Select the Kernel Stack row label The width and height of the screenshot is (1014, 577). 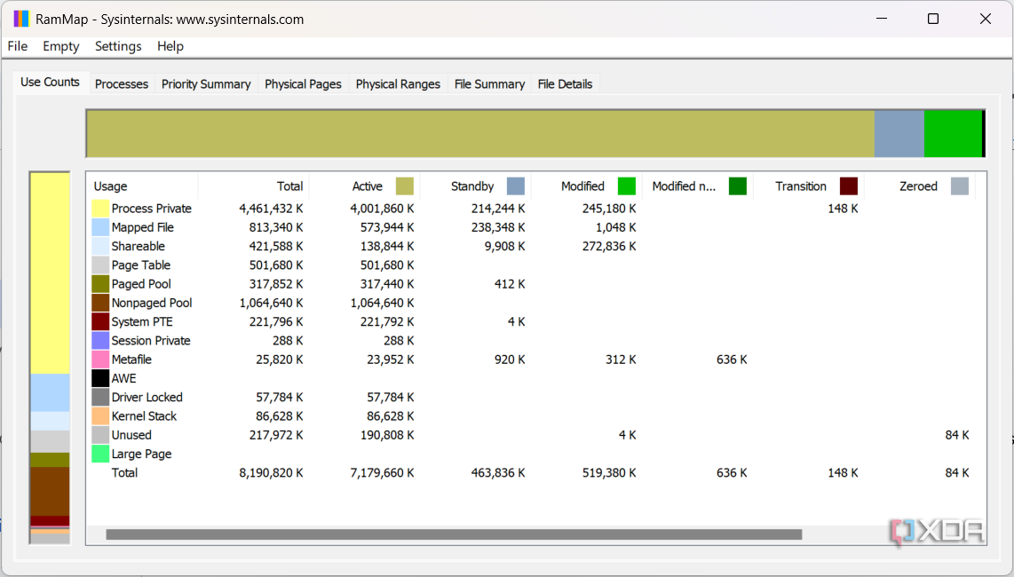coord(144,416)
